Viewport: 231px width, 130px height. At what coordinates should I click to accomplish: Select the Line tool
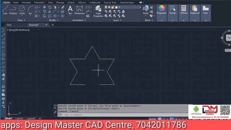[x=5, y=10]
